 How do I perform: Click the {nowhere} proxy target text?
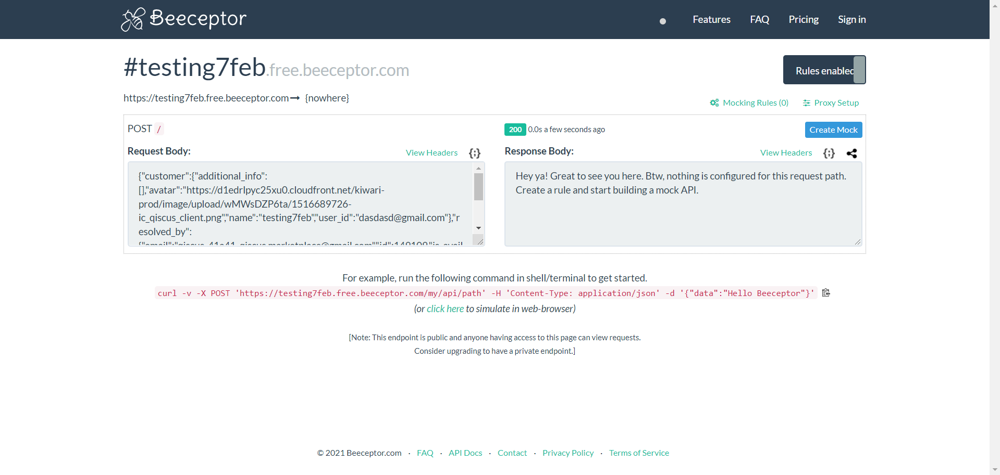(327, 98)
